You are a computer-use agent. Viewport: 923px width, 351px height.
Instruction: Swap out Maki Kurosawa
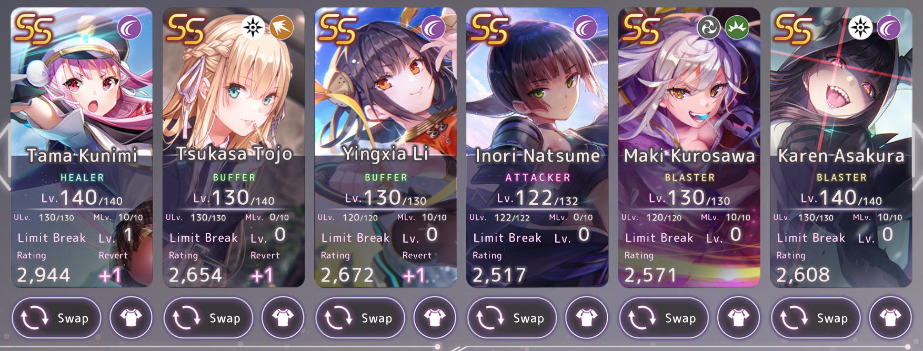[x=664, y=318]
